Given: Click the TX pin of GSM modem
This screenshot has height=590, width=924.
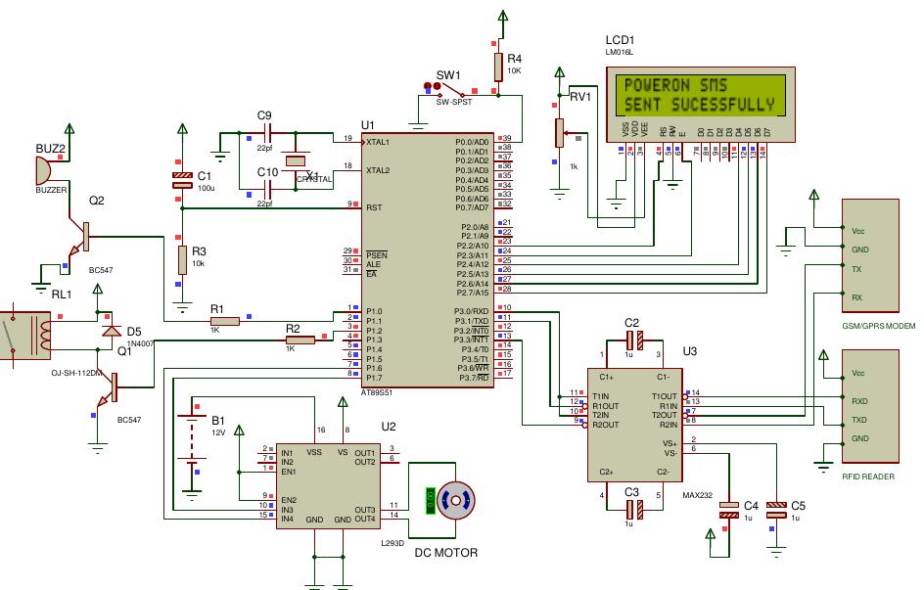Looking at the screenshot, I should 856,269.
